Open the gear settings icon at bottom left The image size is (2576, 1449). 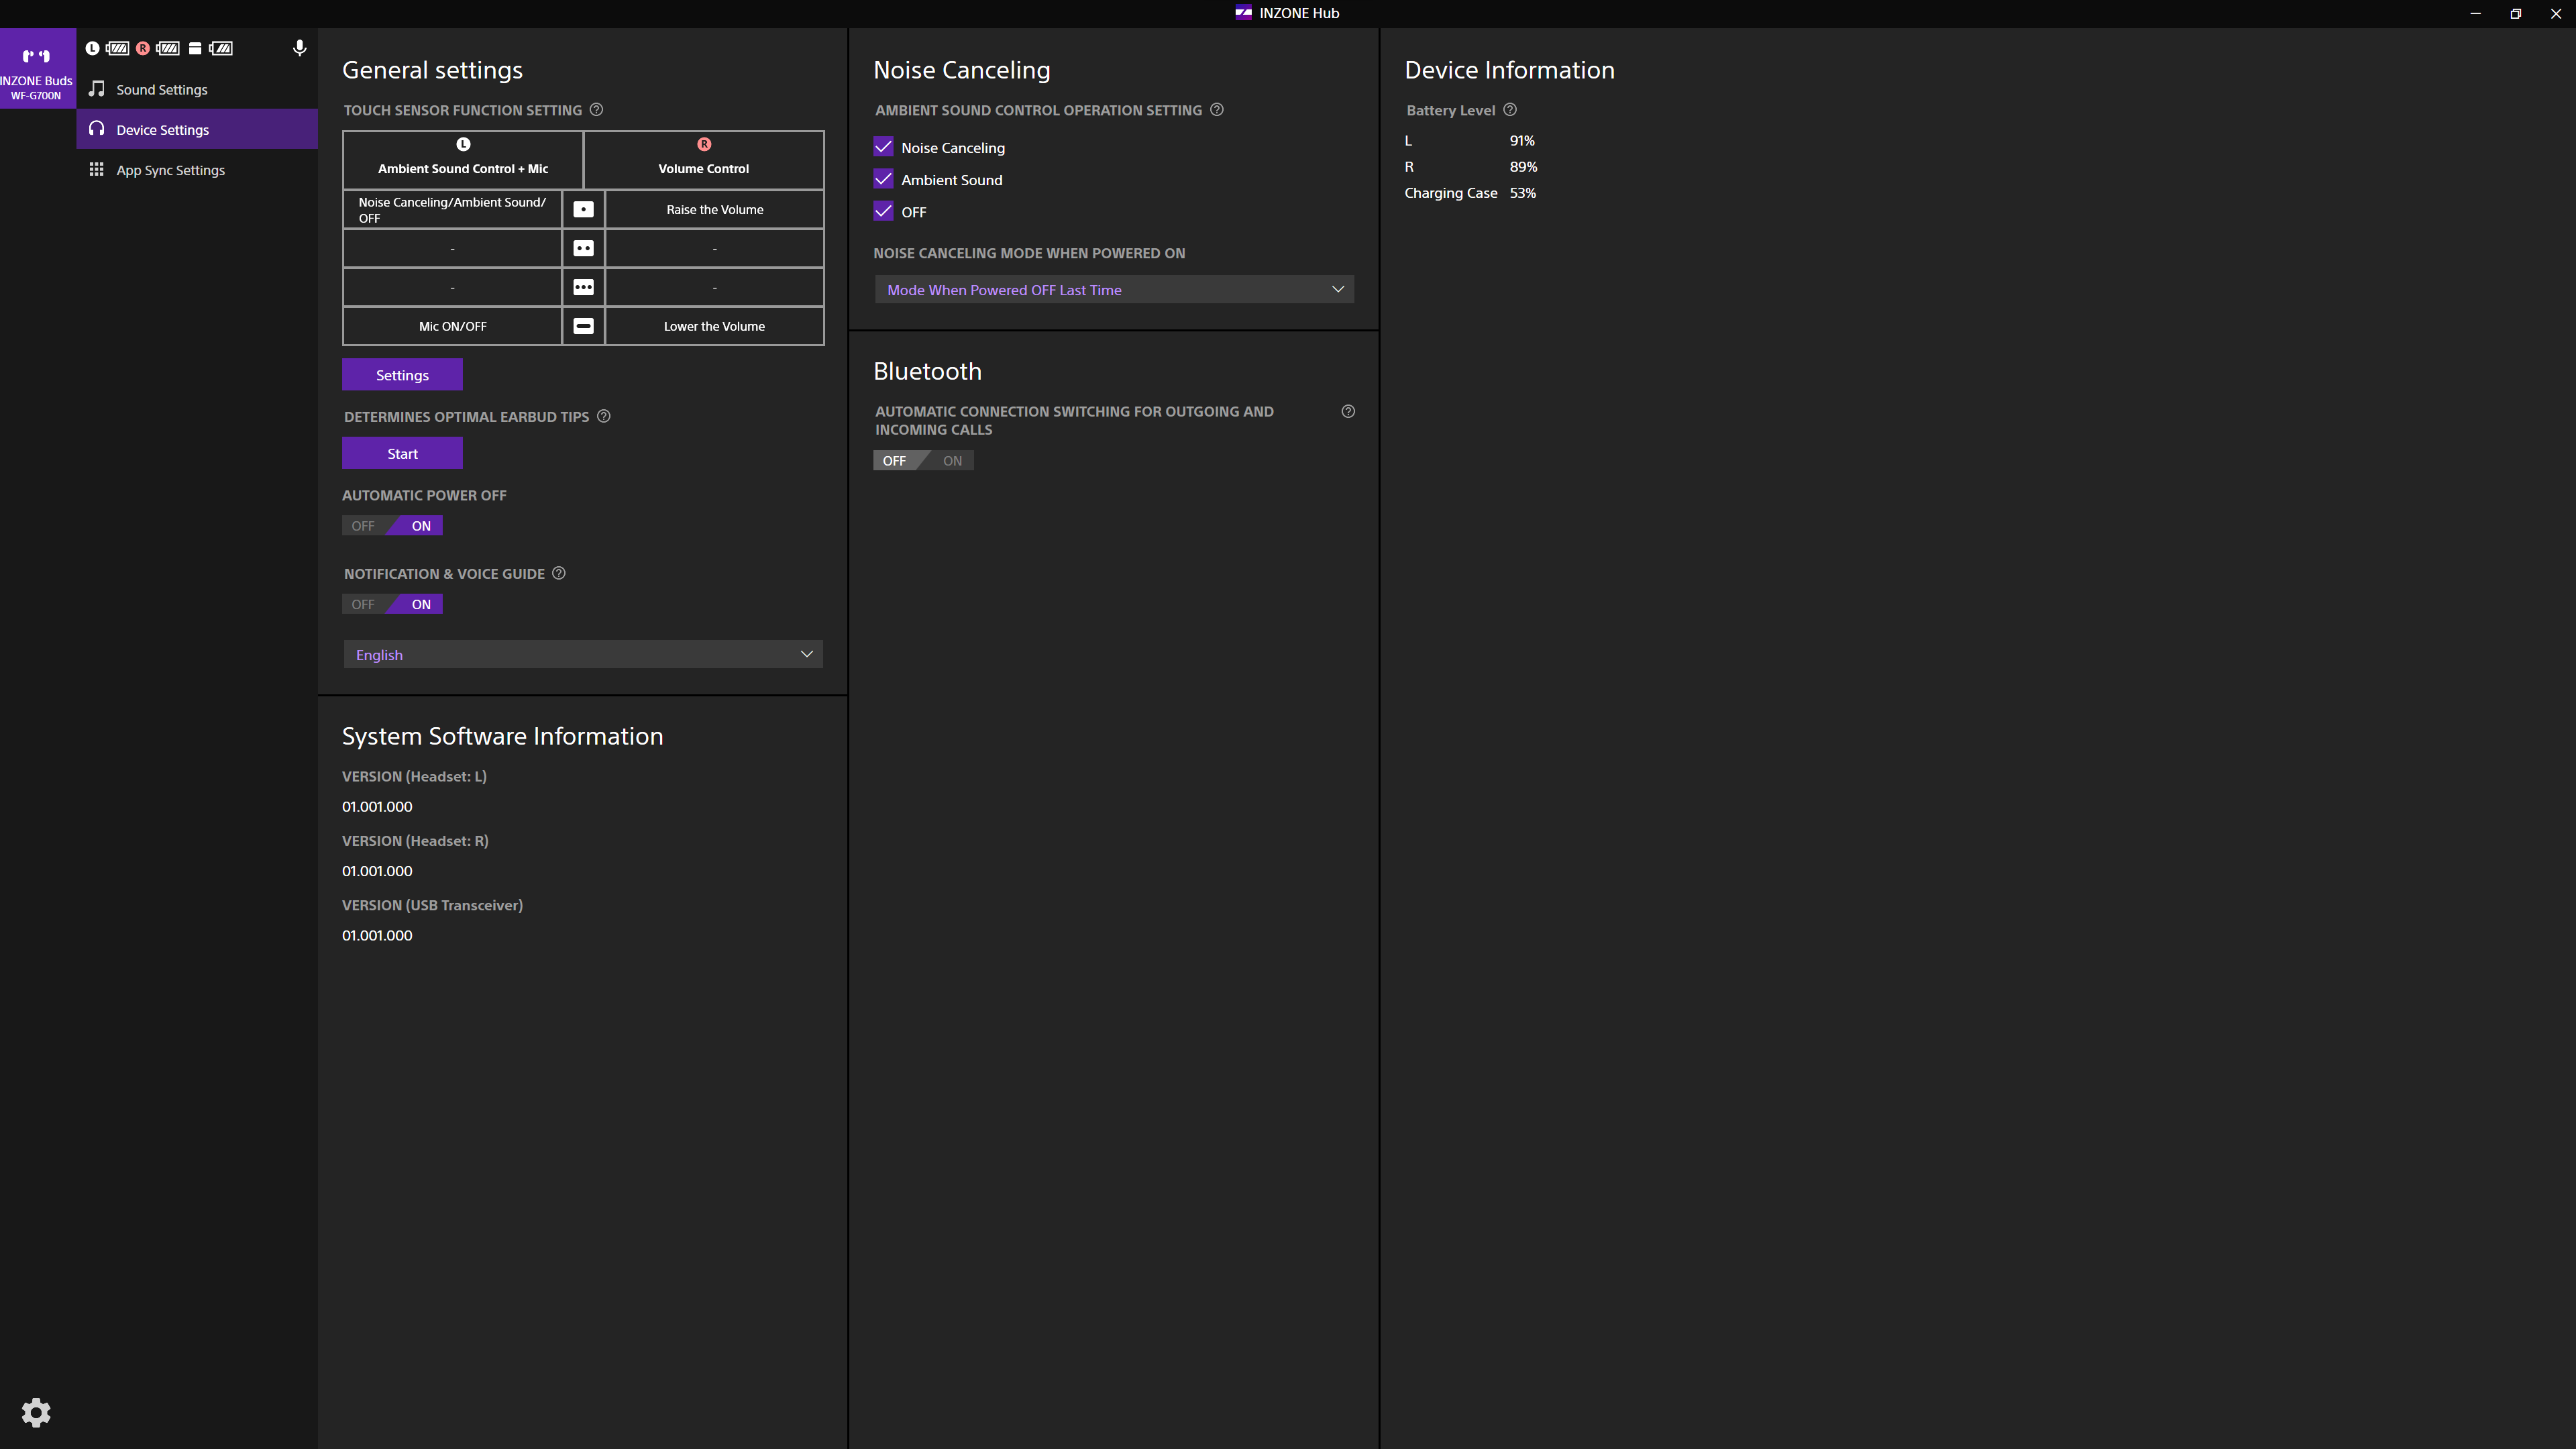pyautogui.click(x=36, y=1412)
